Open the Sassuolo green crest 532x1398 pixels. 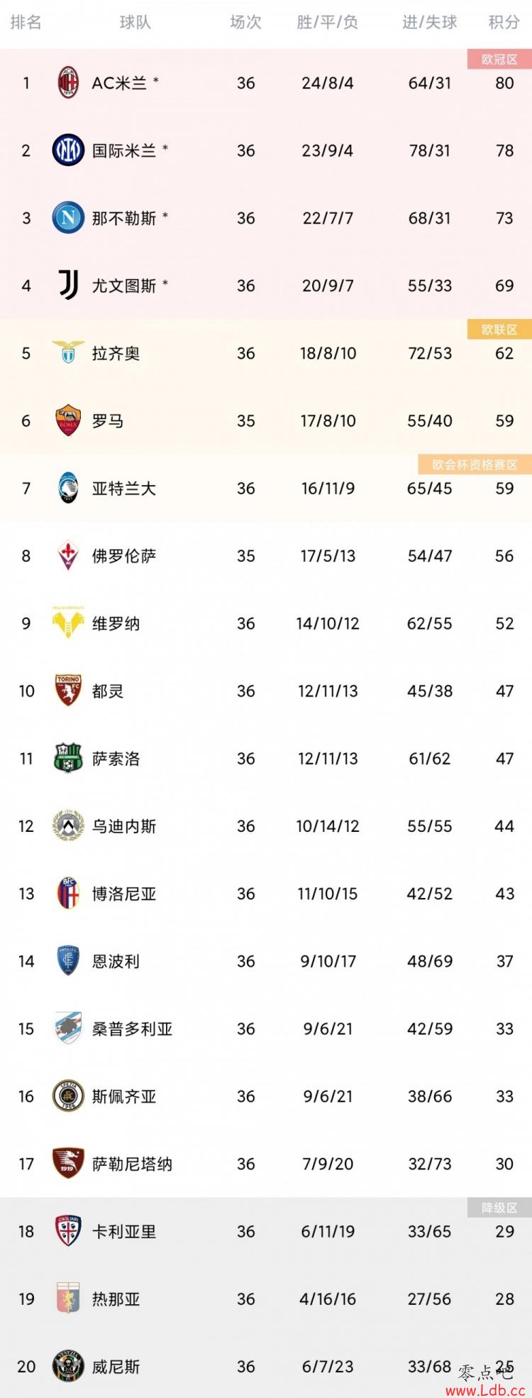(x=68, y=758)
